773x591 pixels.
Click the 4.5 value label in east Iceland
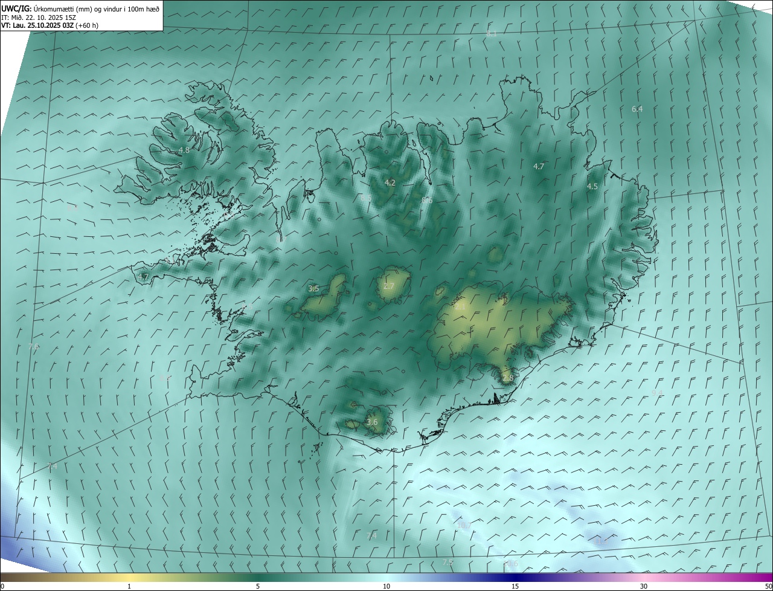pos(592,187)
